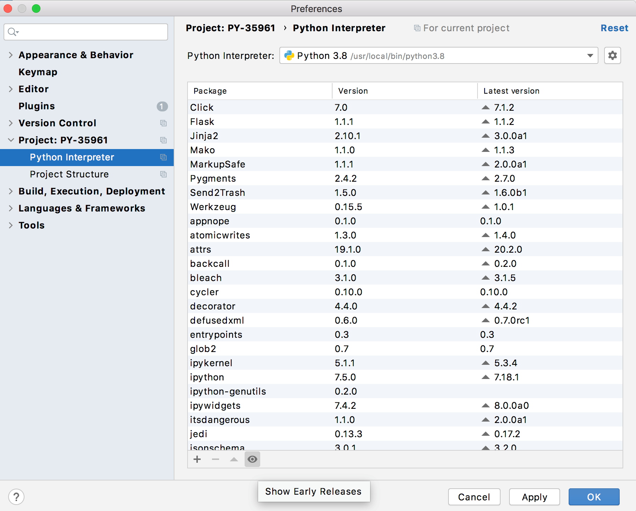Select the Project Structure page

point(69,174)
